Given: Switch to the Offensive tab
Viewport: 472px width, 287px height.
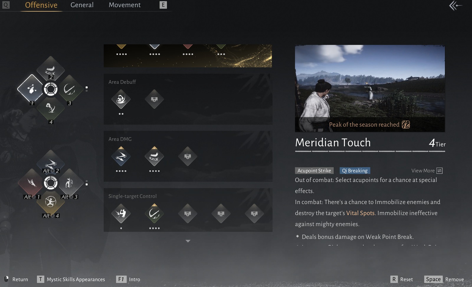Looking at the screenshot, I should click(x=41, y=5).
